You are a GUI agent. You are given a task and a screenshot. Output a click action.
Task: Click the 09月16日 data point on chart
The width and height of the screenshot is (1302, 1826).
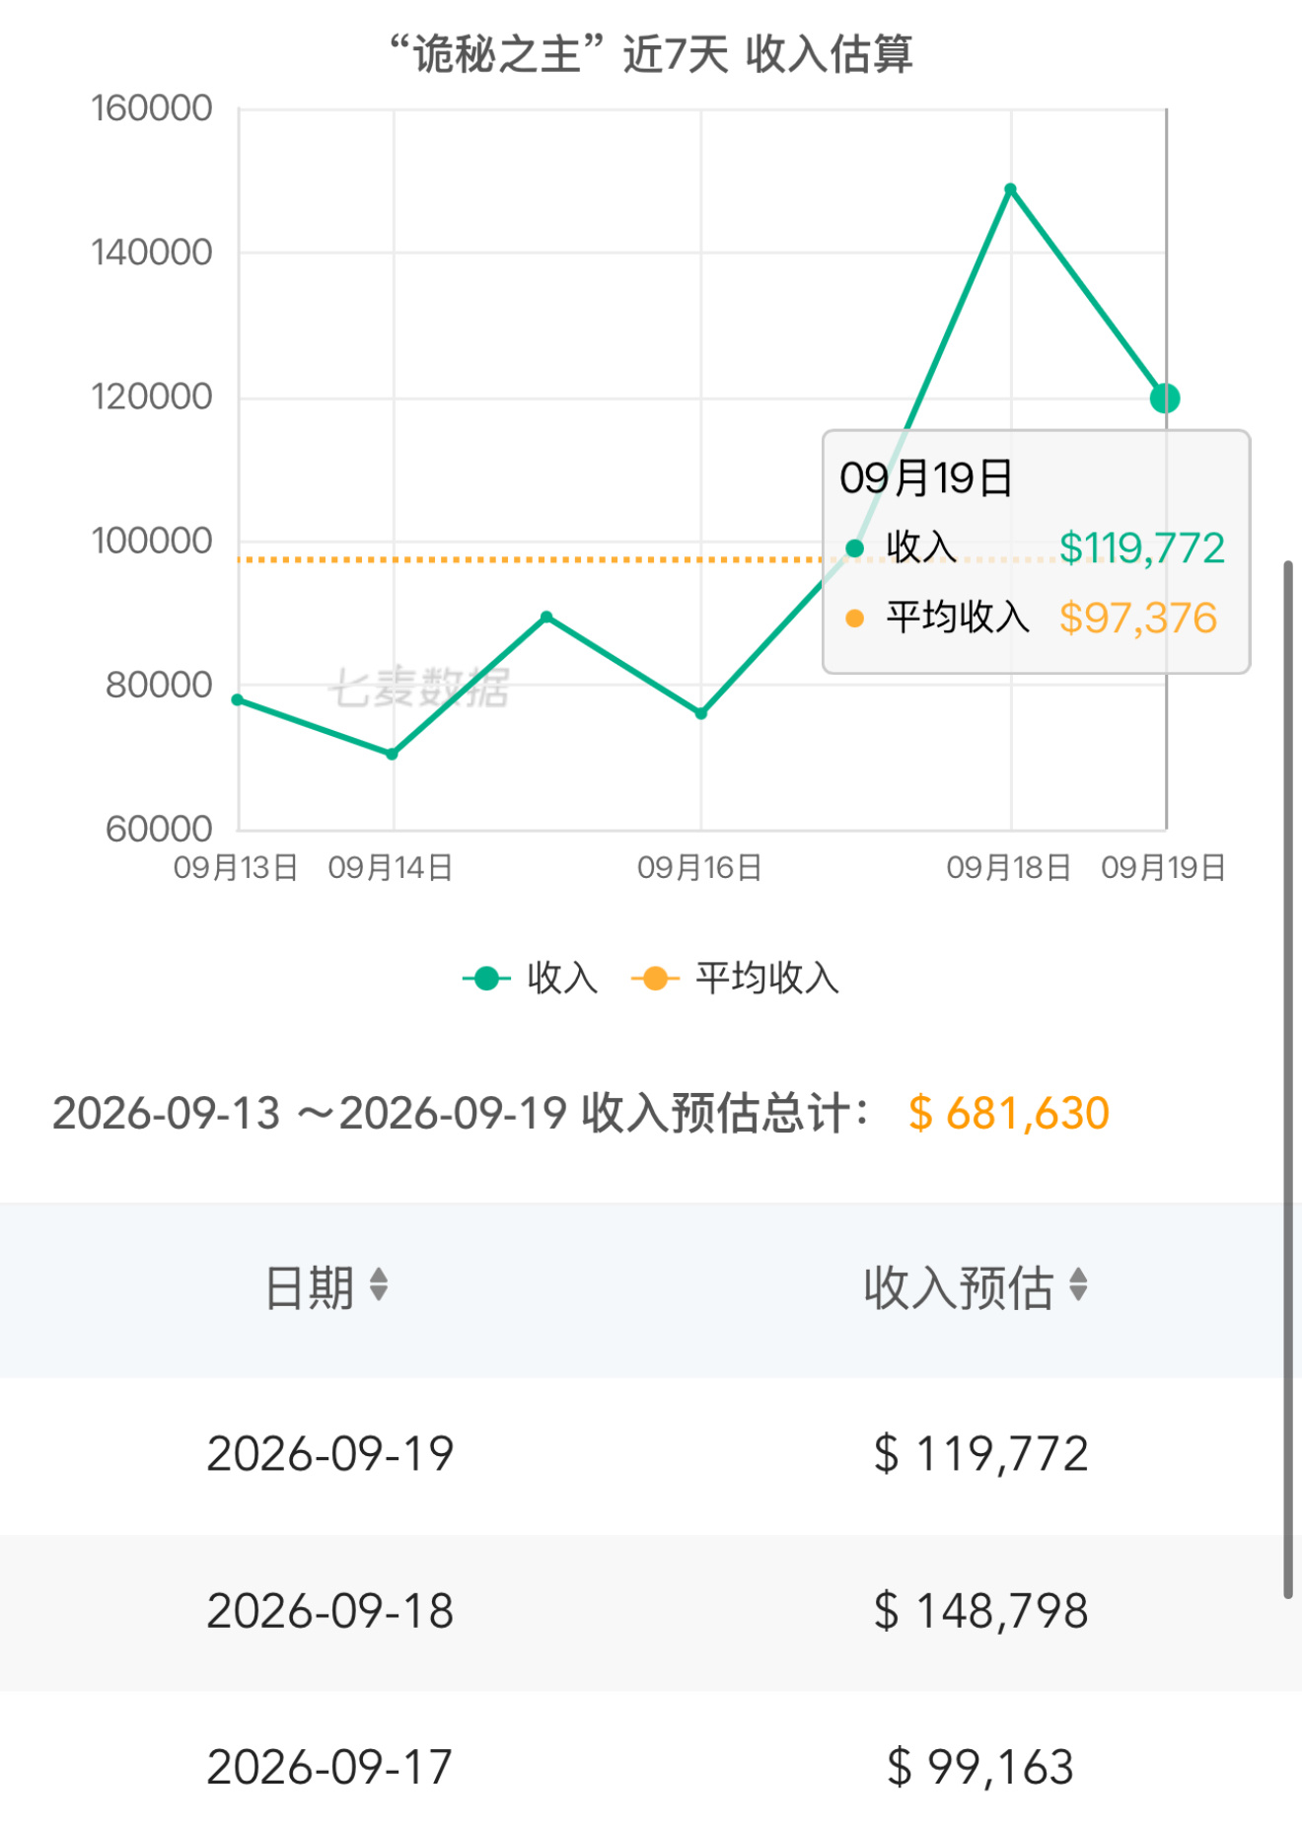point(701,713)
